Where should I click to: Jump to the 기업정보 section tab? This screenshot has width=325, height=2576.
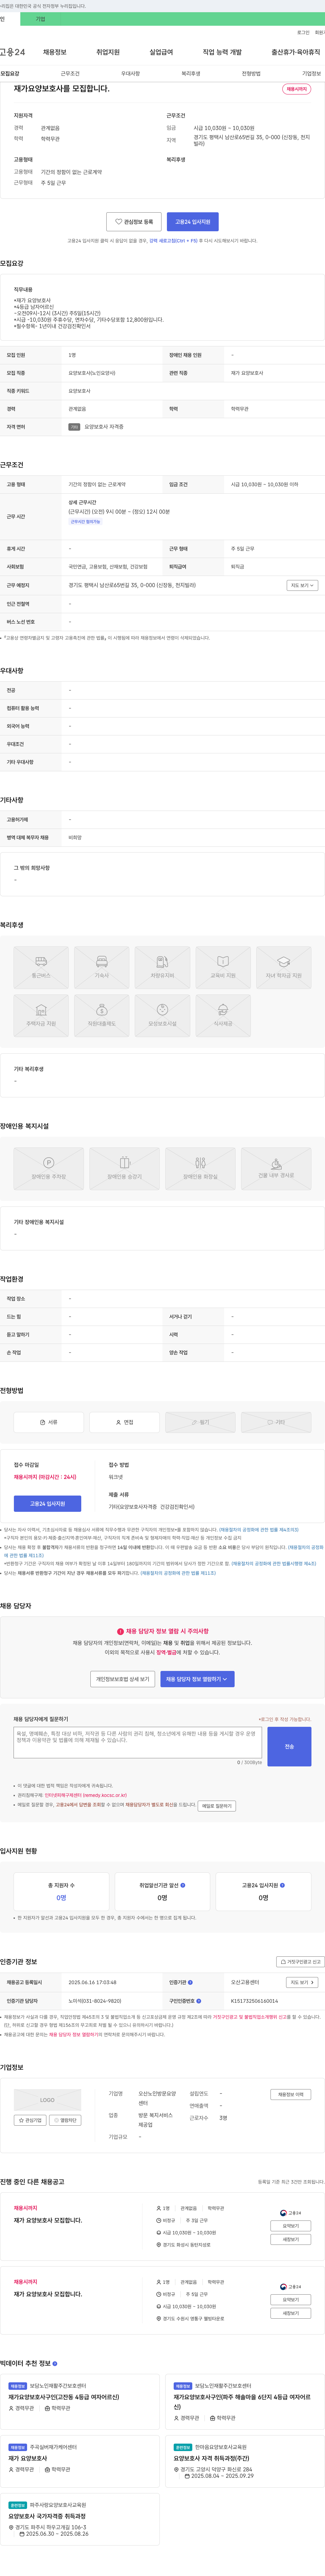point(312,74)
